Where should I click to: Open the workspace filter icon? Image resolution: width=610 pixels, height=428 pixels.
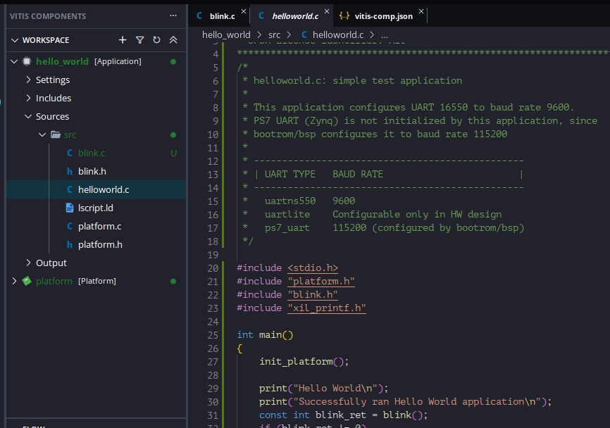click(x=139, y=40)
